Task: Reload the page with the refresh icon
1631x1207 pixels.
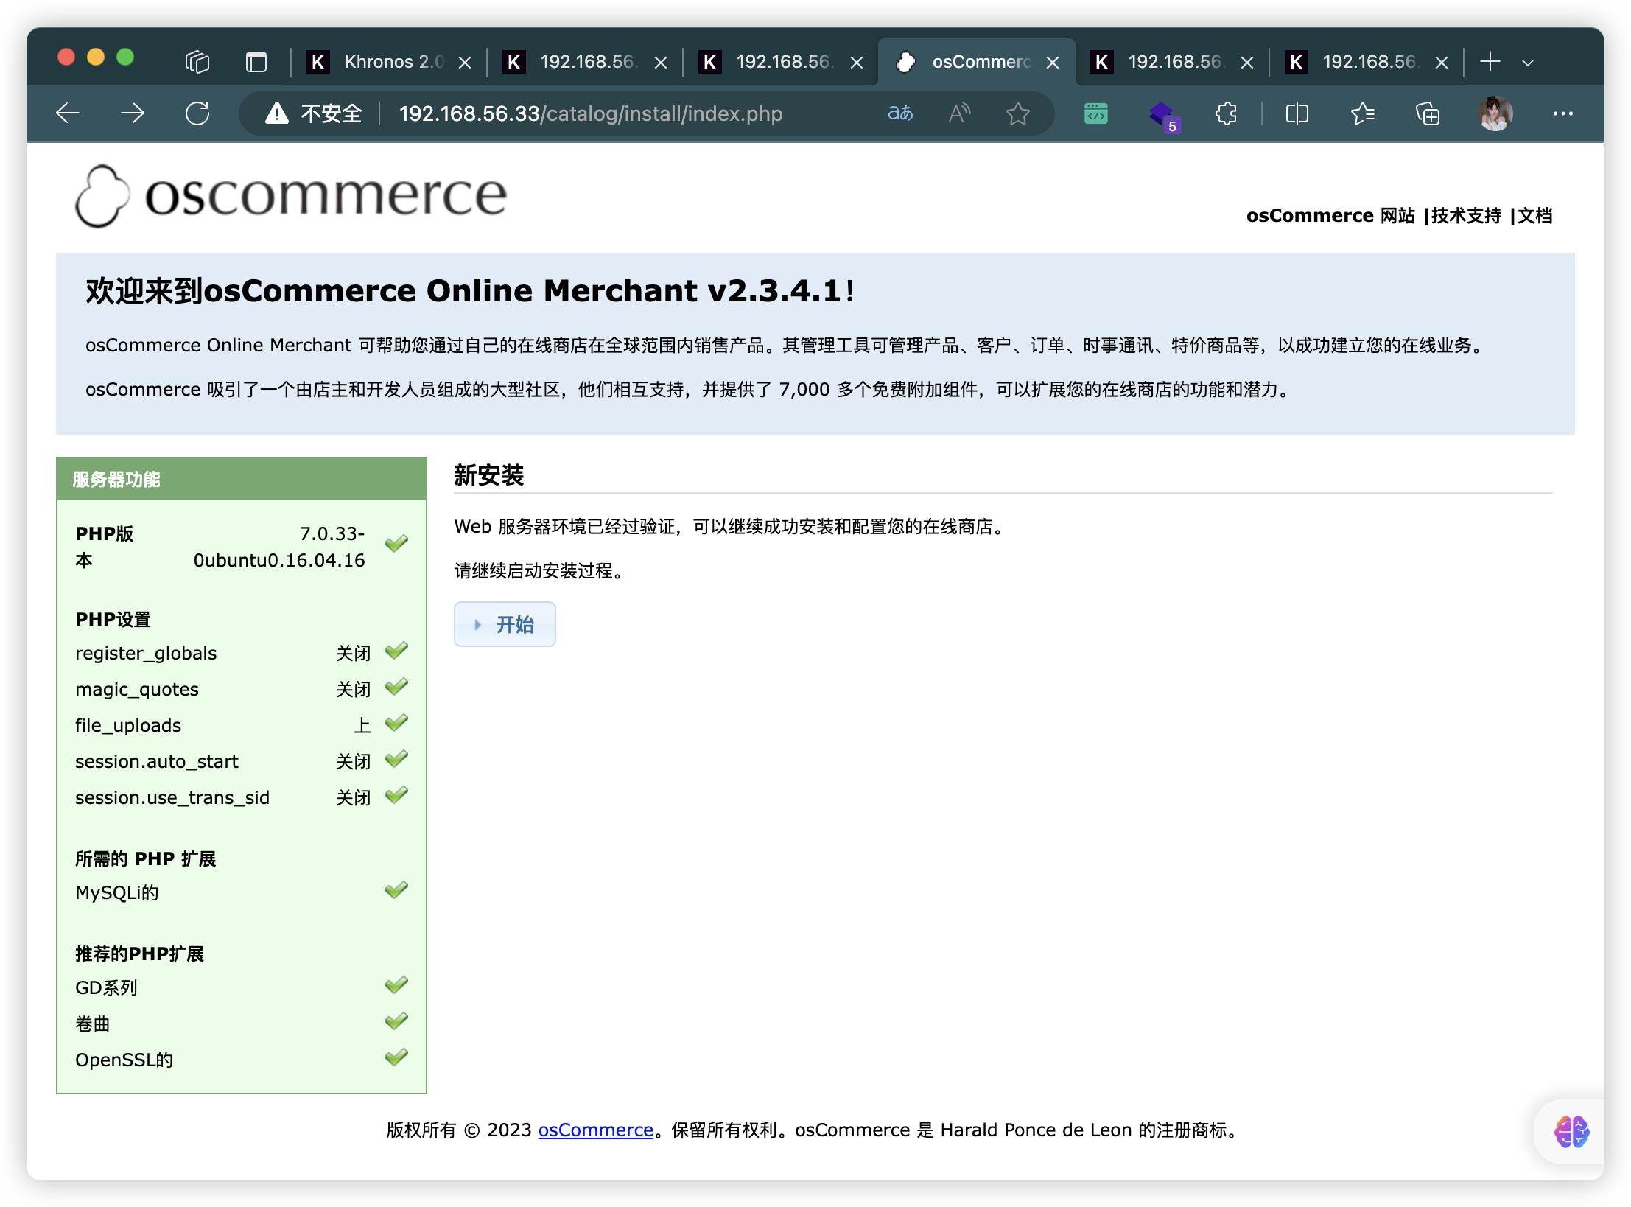Action: (x=197, y=113)
